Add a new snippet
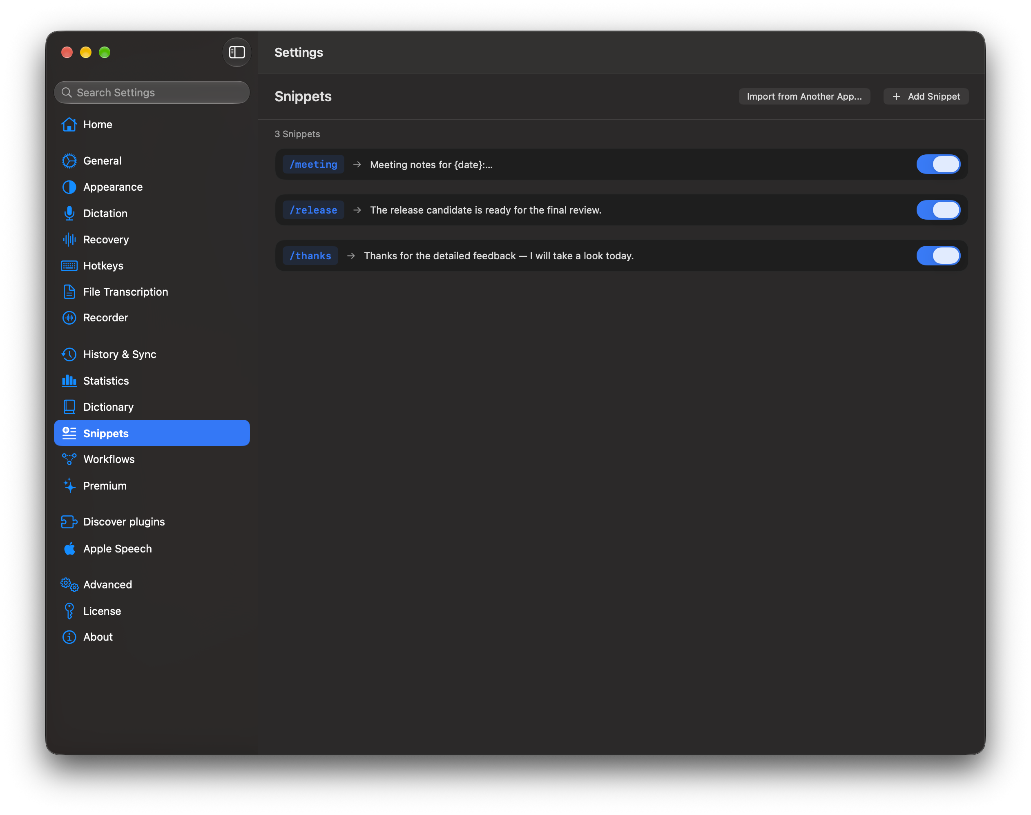Screen dimensions: 1031x815 pyautogui.click(x=926, y=96)
